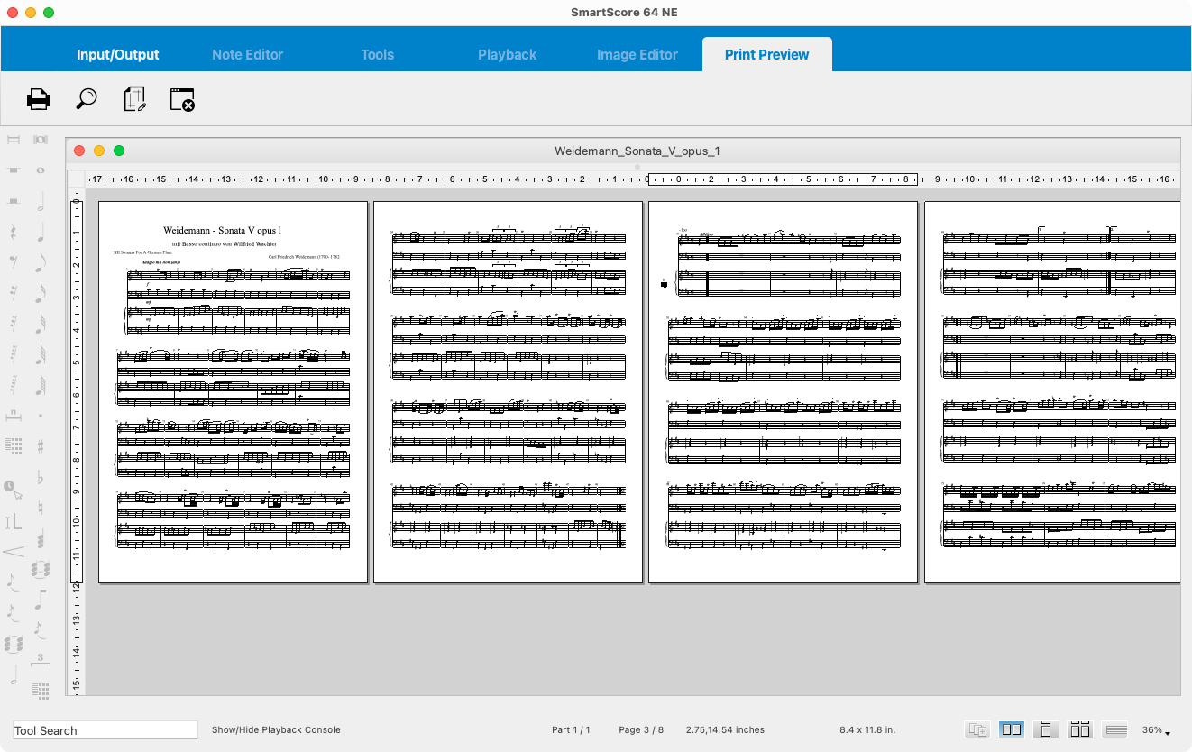Image resolution: width=1192 pixels, height=752 pixels.
Task: Click the Tool Search field
Action: pyautogui.click(x=105, y=730)
